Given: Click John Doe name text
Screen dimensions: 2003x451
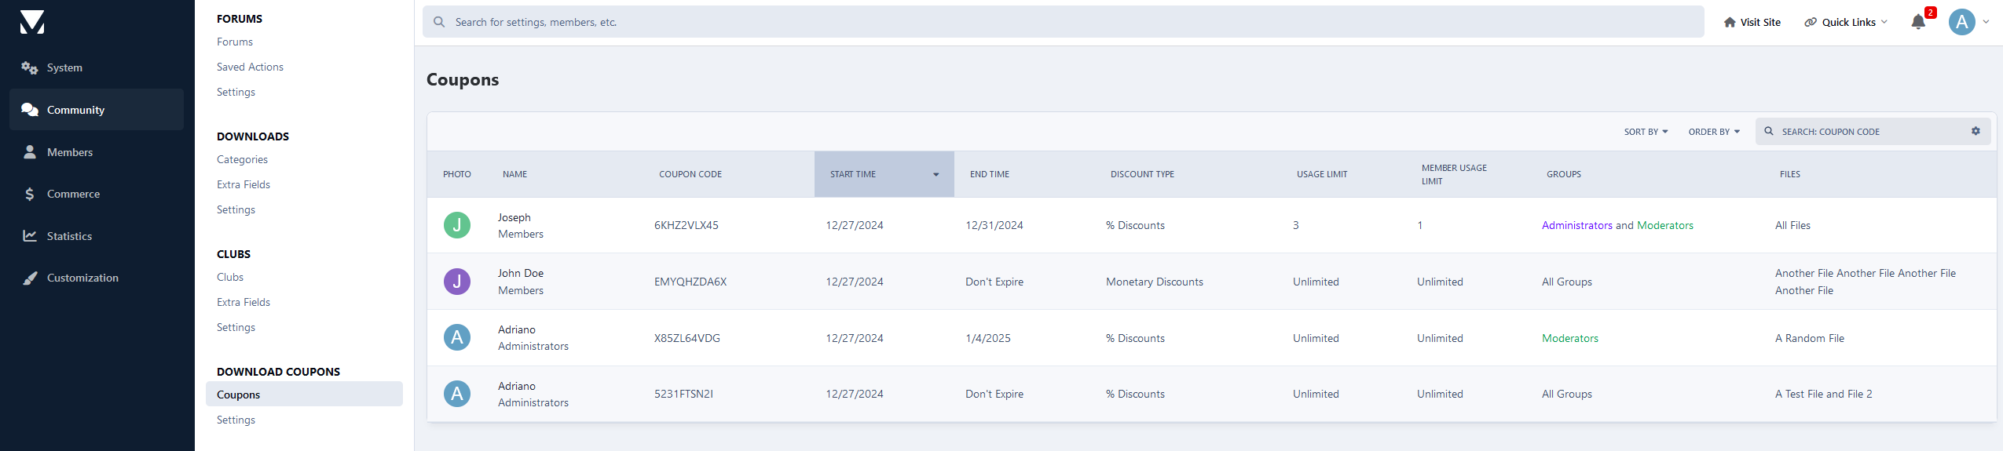Looking at the screenshot, I should 520,273.
